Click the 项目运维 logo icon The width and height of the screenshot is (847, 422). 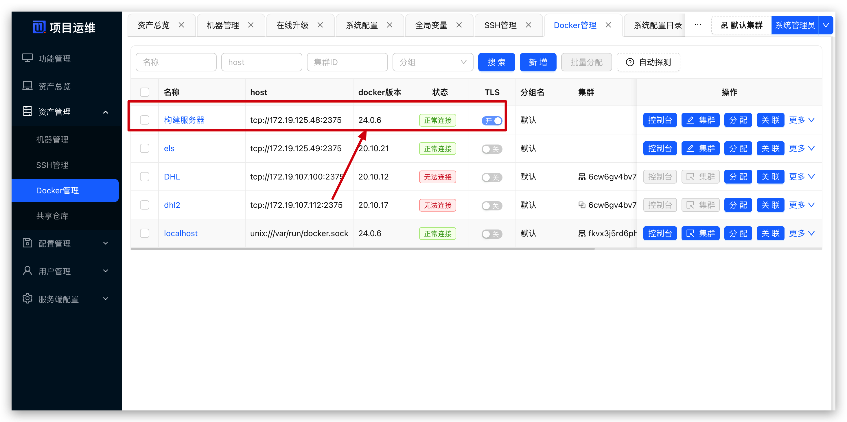coord(39,27)
